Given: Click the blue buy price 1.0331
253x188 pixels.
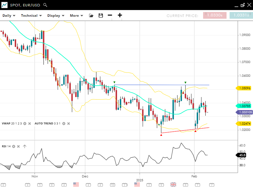Looking at the screenshot, I should (241, 15).
